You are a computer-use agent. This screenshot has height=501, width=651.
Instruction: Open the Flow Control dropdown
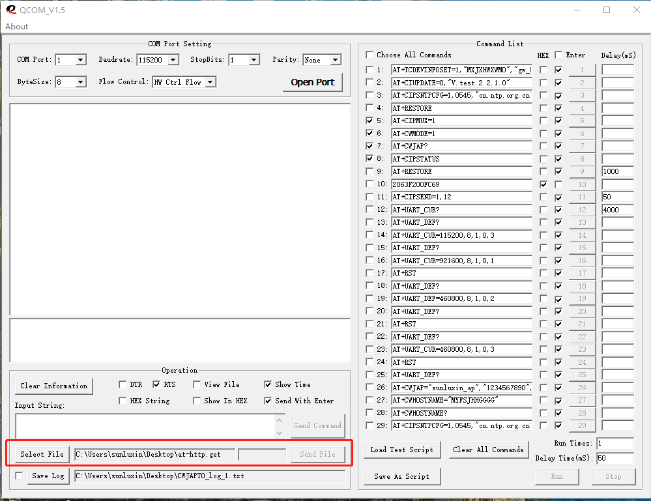coord(210,82)
